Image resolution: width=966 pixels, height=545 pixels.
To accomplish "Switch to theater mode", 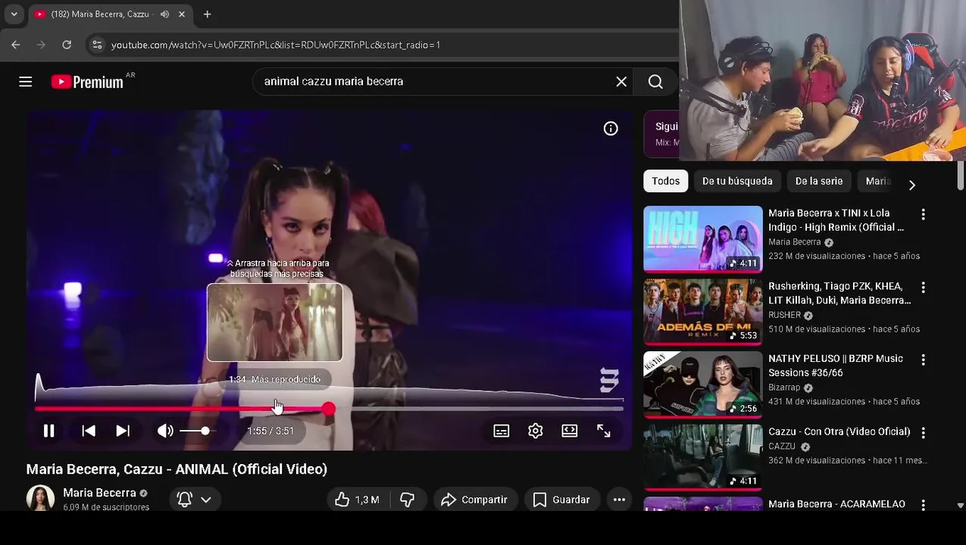I will pos(570,431).
